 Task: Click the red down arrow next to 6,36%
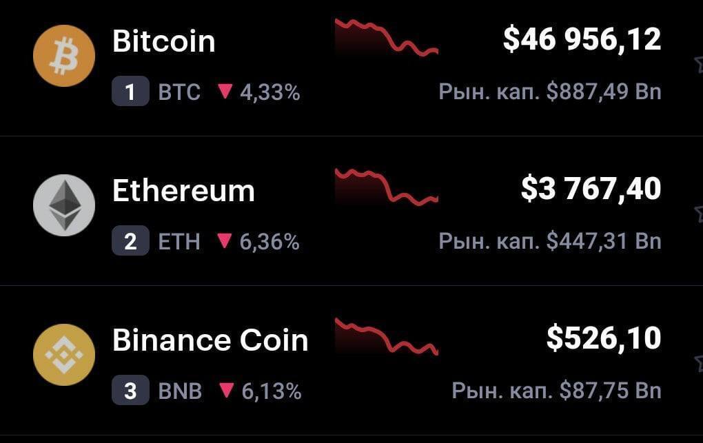pos(225,241)
